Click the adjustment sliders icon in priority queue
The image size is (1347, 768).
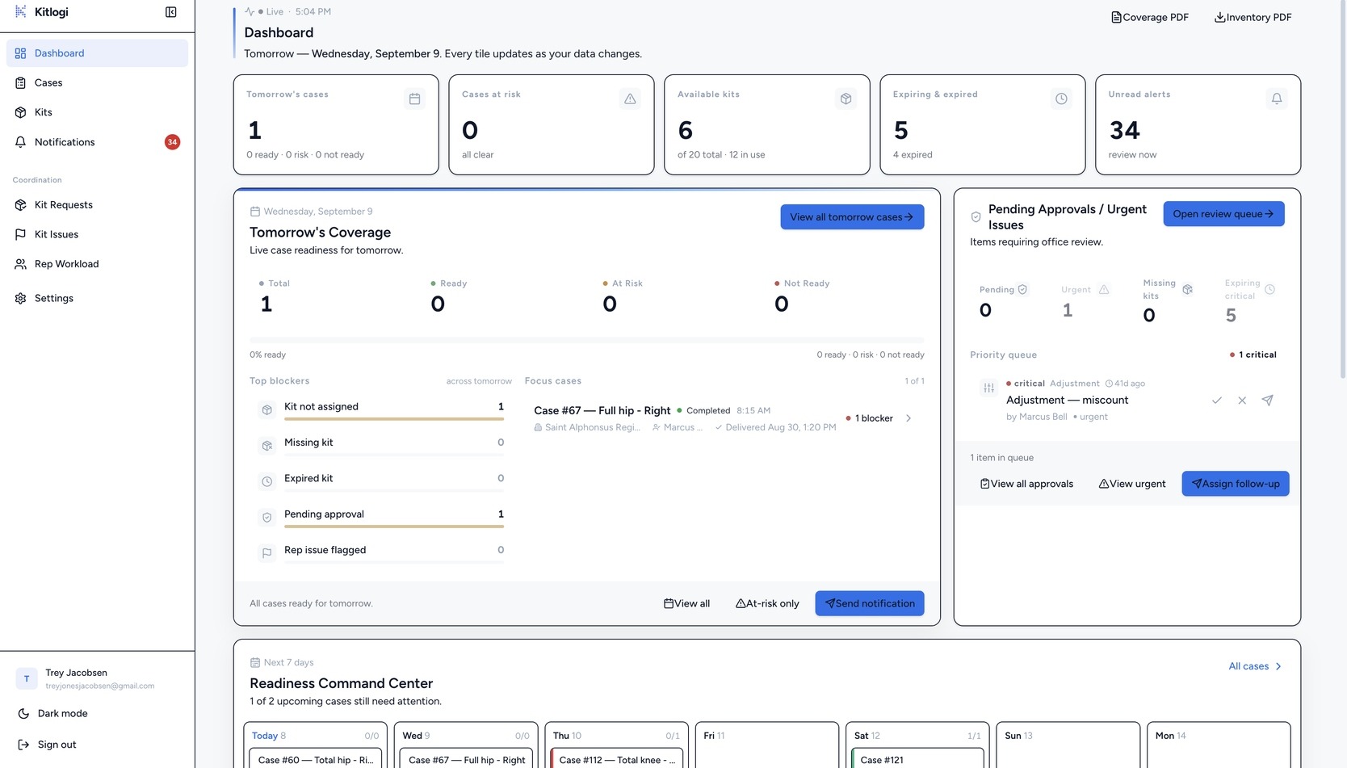(x=988, y=388)
